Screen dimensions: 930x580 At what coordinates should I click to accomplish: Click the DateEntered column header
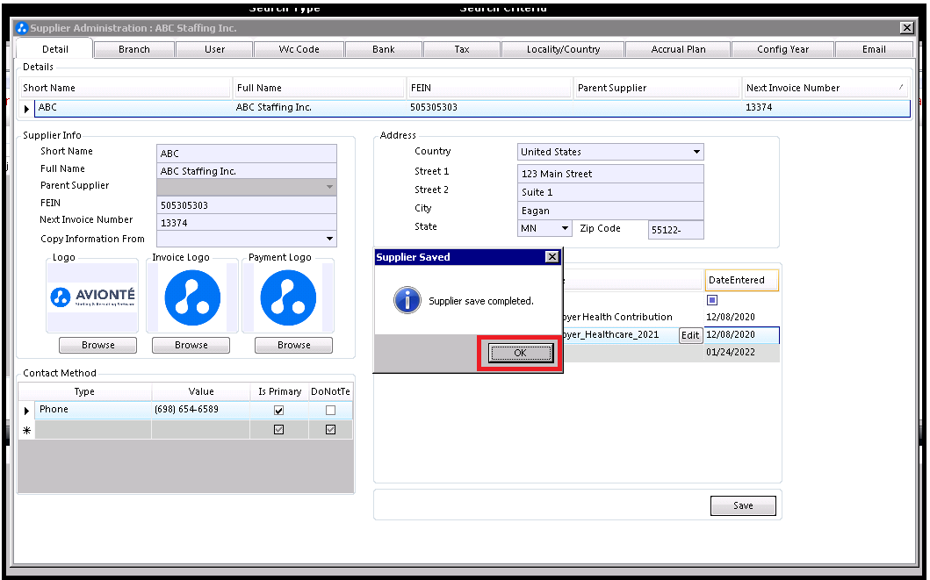(741, 280)
